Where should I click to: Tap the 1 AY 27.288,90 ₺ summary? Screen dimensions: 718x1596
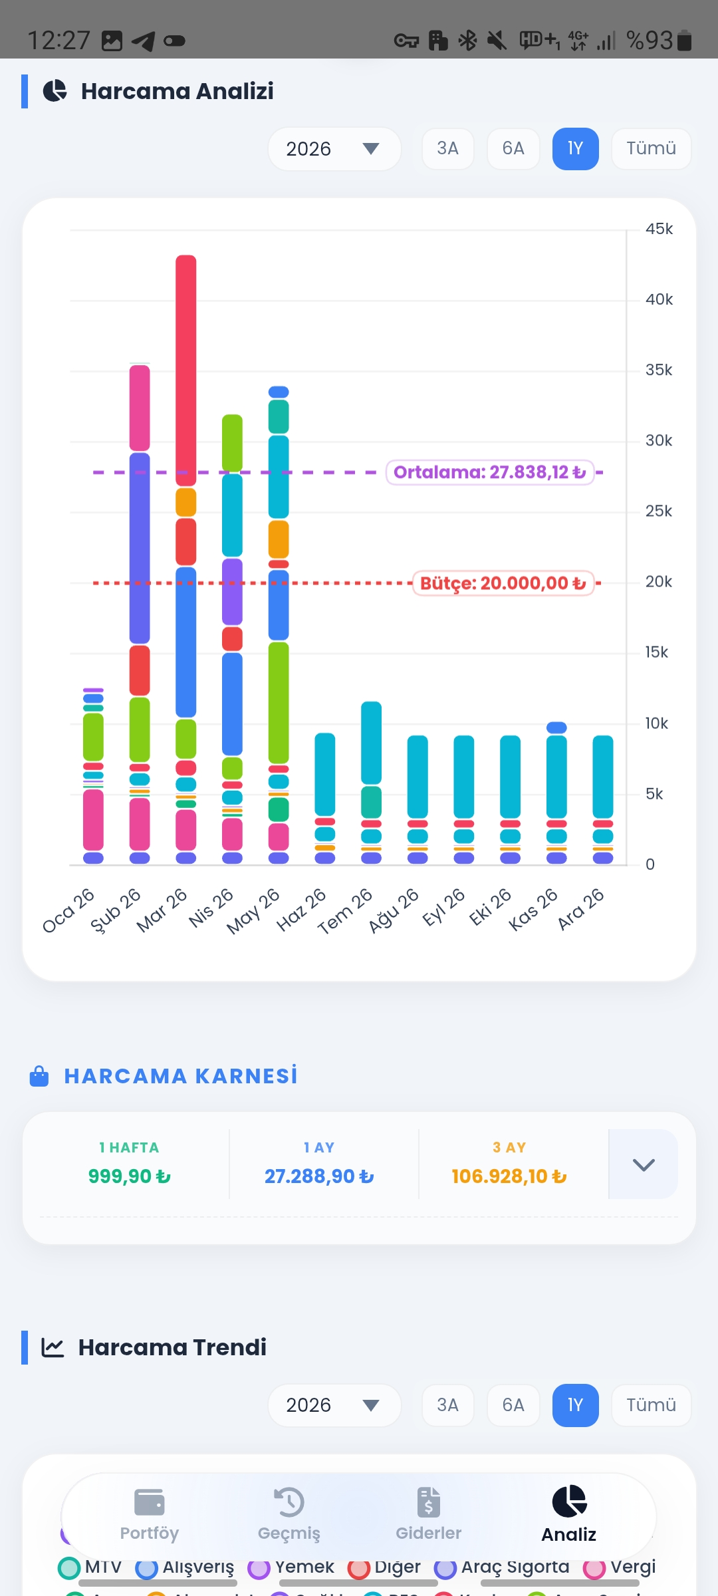(319, 1164)
